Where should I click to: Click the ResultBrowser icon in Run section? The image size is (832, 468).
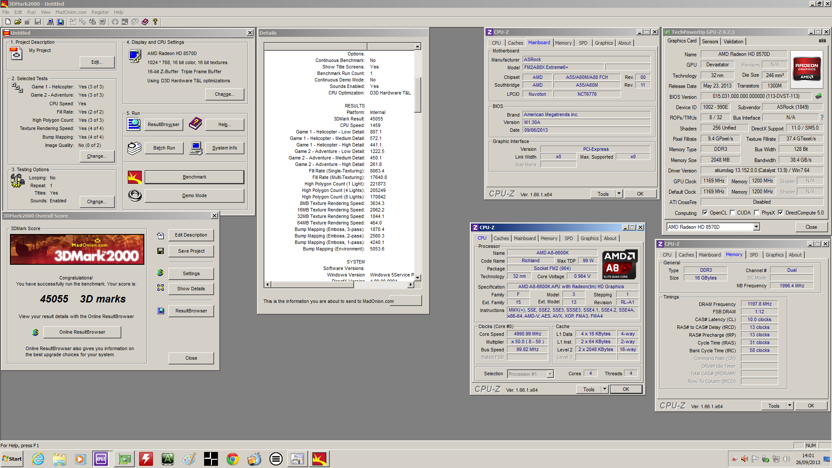(133, 124)
